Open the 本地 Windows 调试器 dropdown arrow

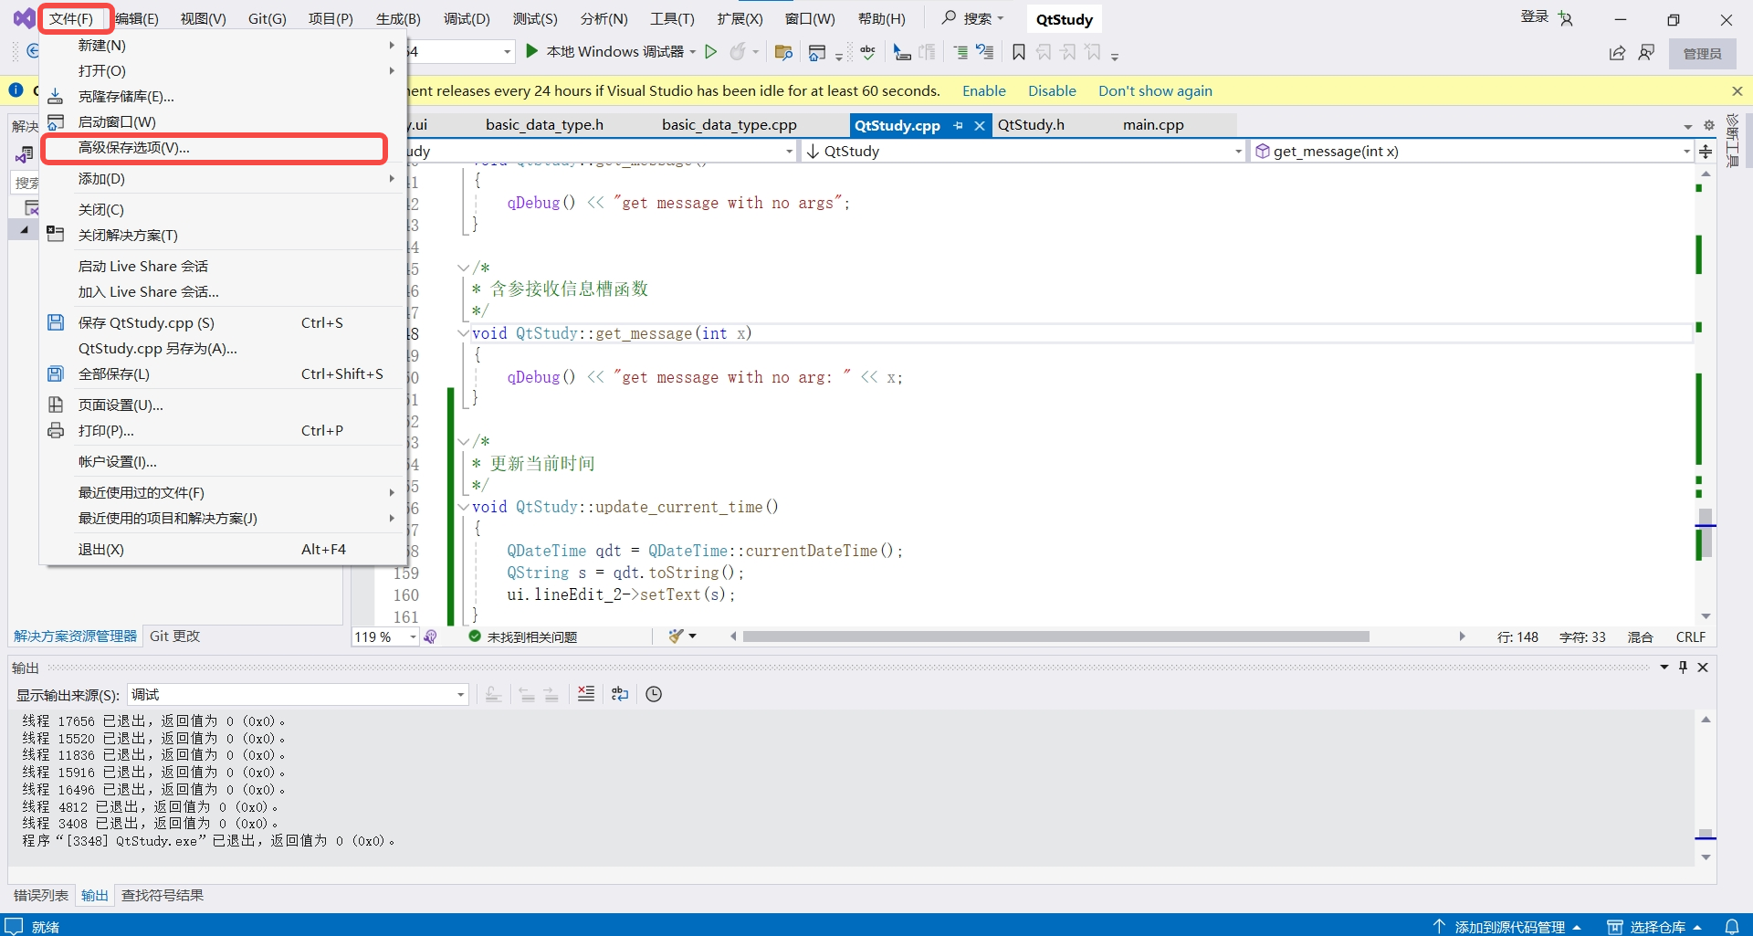pyautogui.click(x=693, y=52)
